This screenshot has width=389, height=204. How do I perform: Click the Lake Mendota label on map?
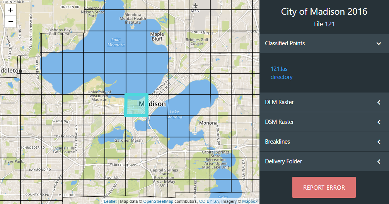coord(116,42)
